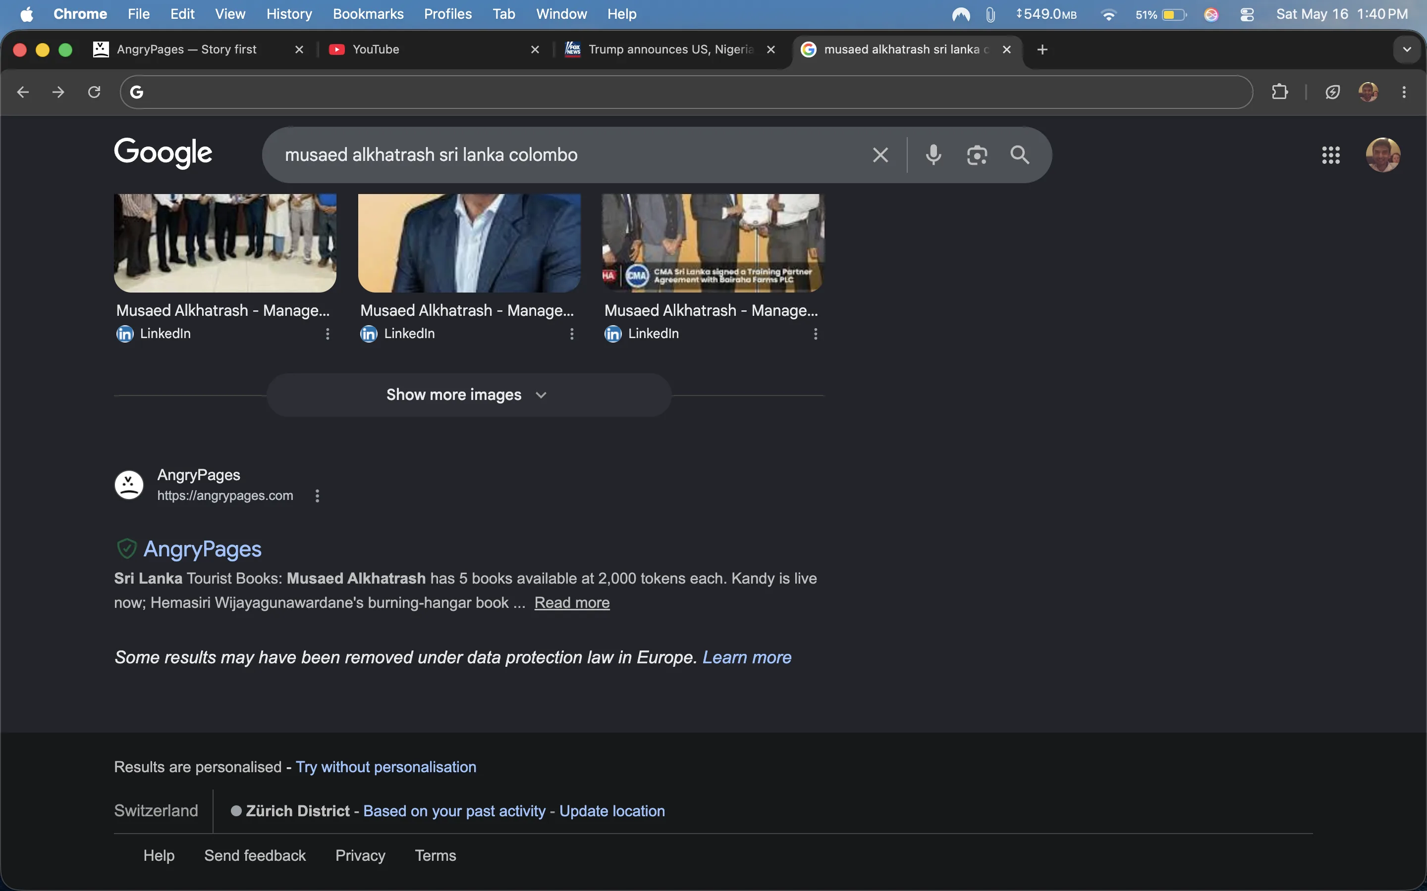Expand Show more images
The image size is (1427, 891).
click(x=469, y=395)
